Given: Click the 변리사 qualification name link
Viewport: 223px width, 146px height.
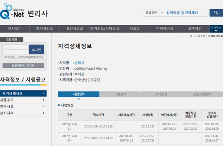Looking at the screenshot, I should click(x=80, y=63).
